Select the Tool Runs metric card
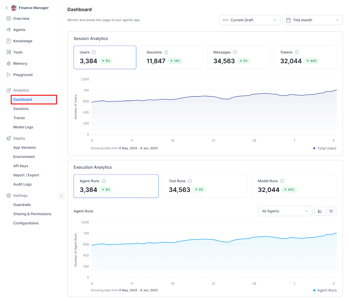Viewport: 349px width, 301px height. pos(205,186)
